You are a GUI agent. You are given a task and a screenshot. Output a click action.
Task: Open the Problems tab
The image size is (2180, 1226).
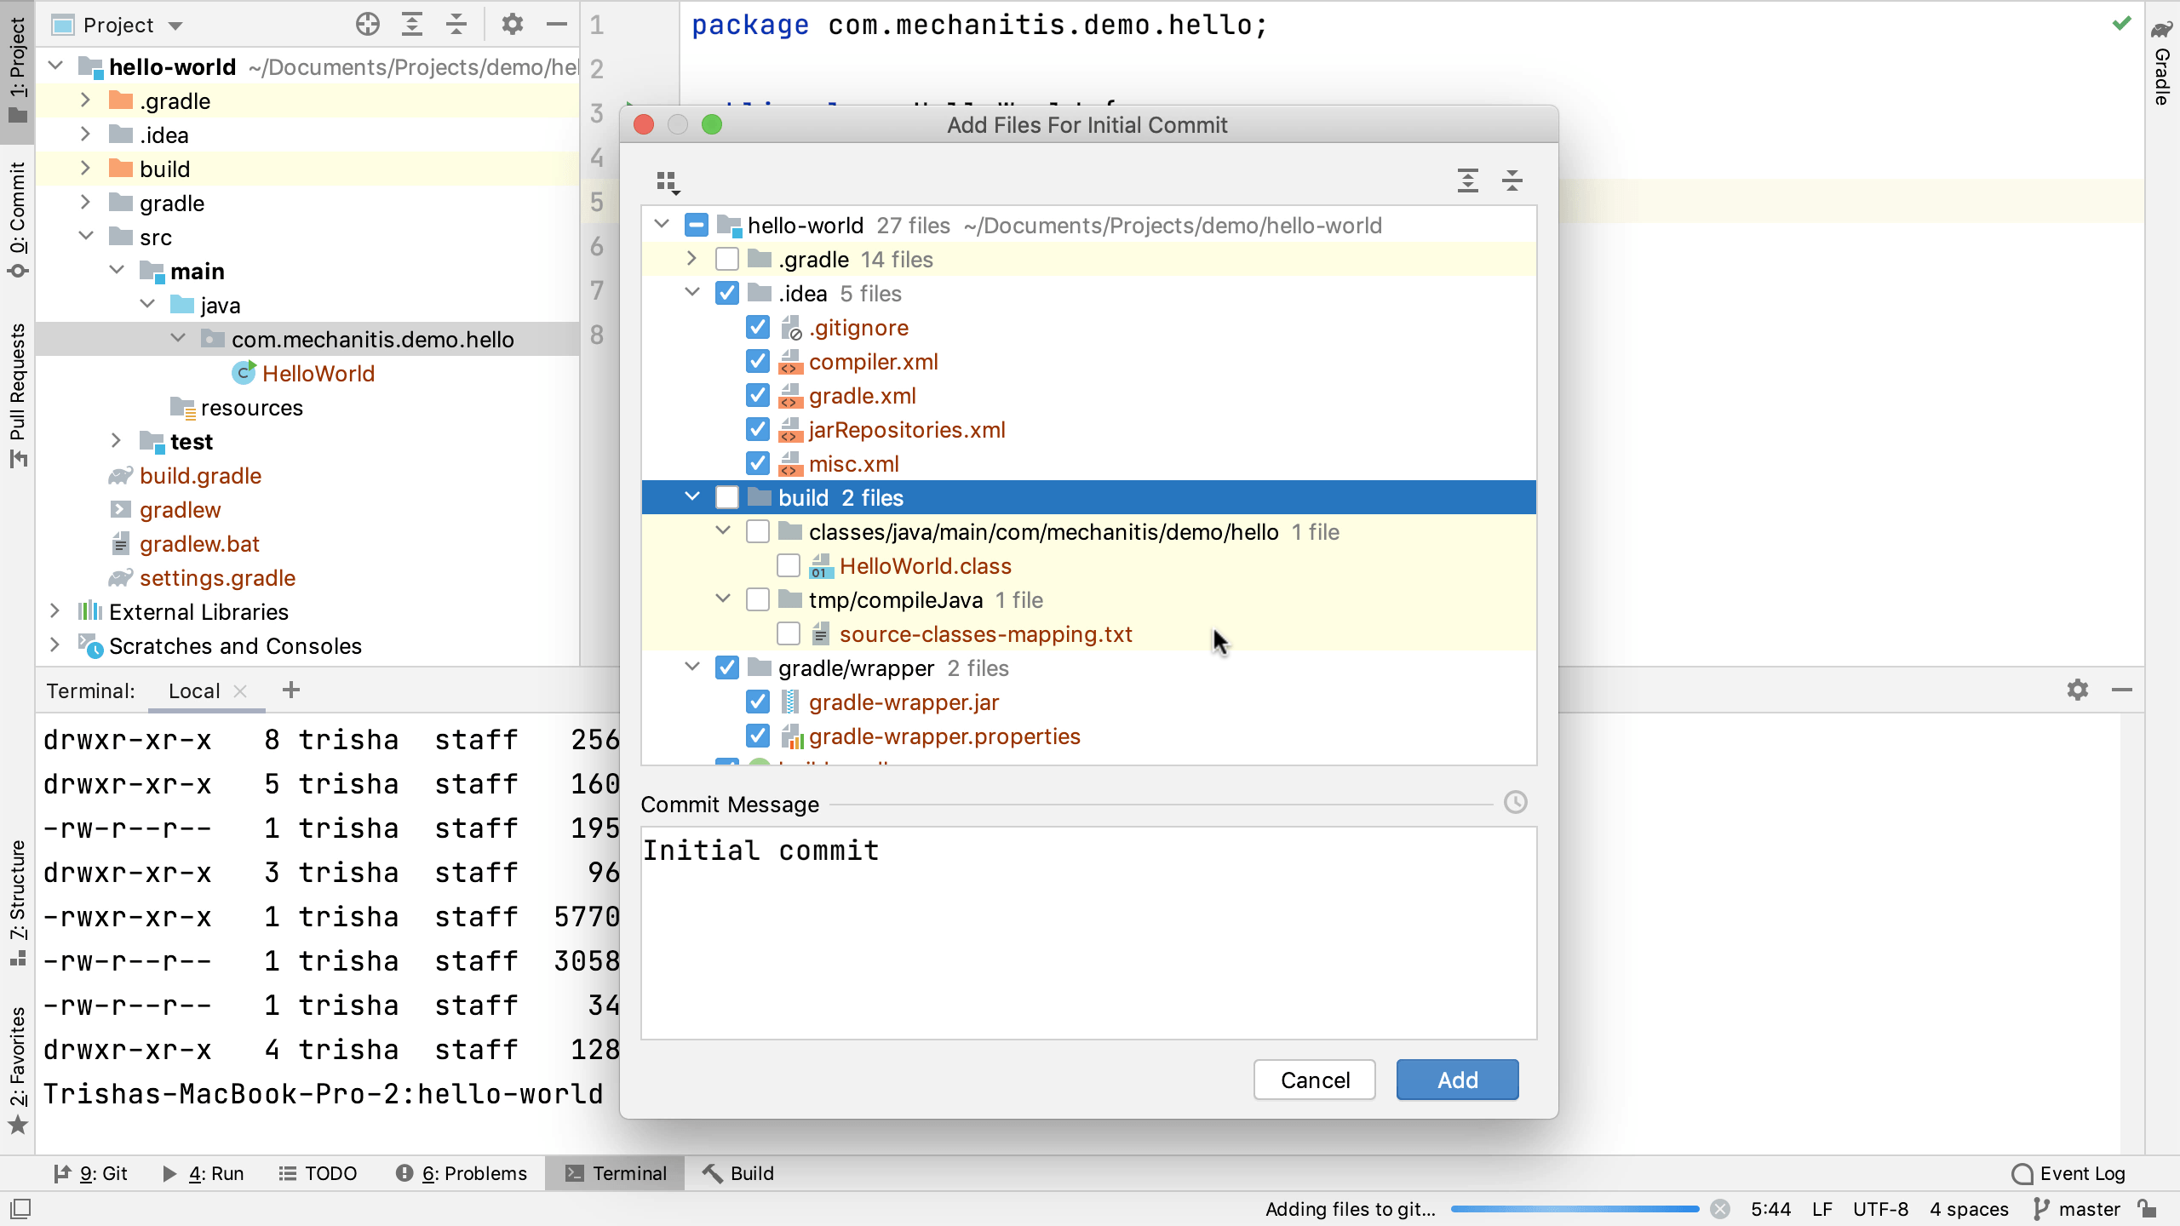coord(462,1172)
